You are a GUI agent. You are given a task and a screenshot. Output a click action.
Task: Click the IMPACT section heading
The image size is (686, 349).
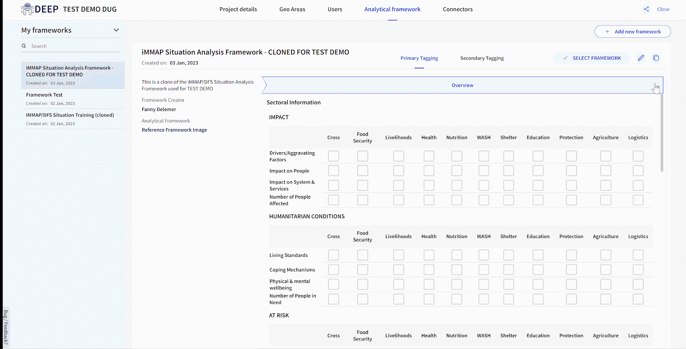click(279, 117)
